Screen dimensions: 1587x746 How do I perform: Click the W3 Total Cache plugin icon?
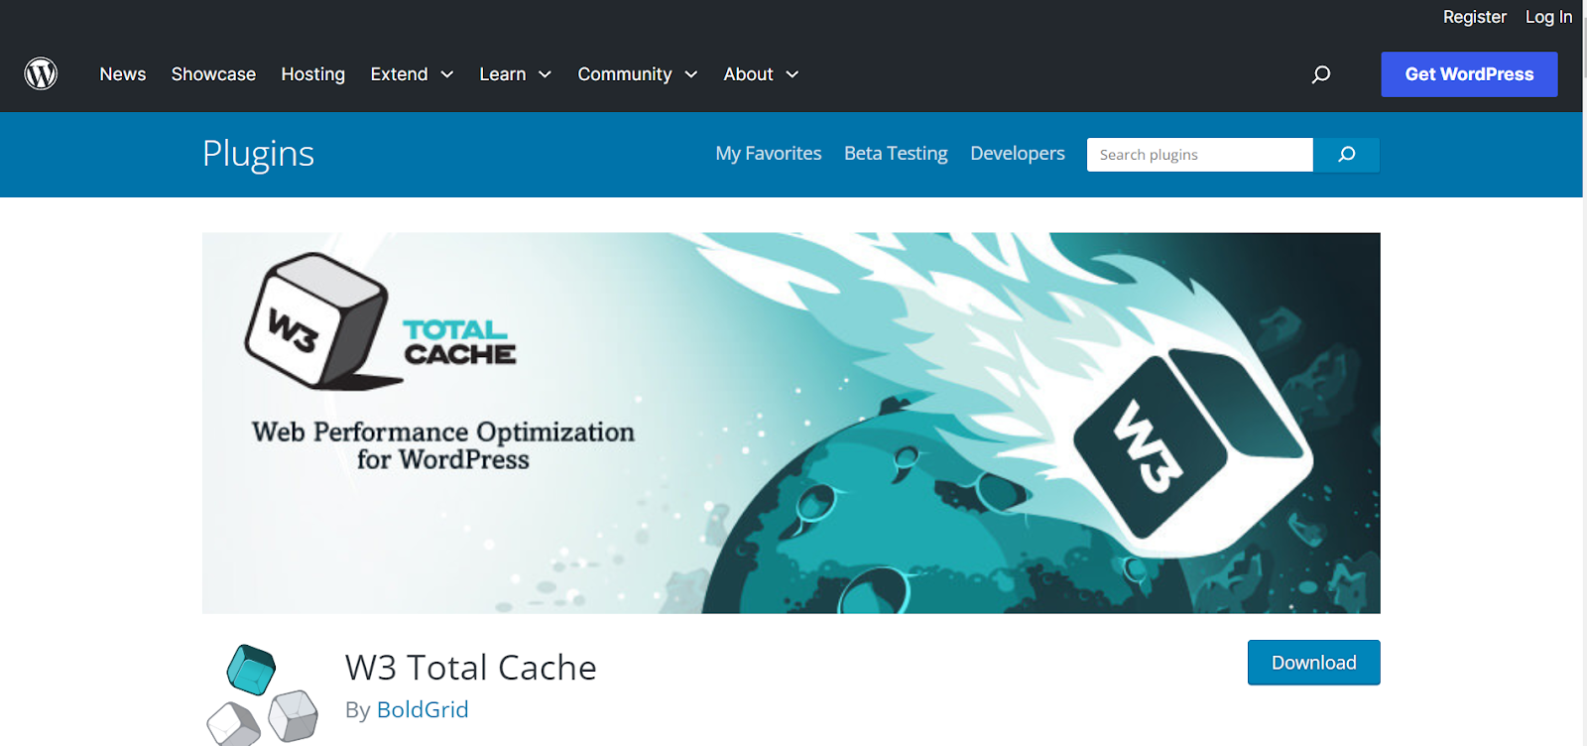click(262, 693)
